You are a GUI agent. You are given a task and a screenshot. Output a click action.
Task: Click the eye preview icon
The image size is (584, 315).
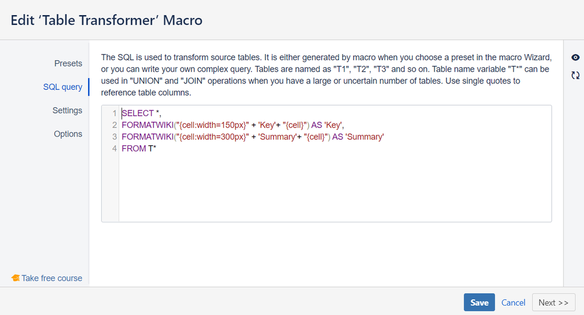576,57
